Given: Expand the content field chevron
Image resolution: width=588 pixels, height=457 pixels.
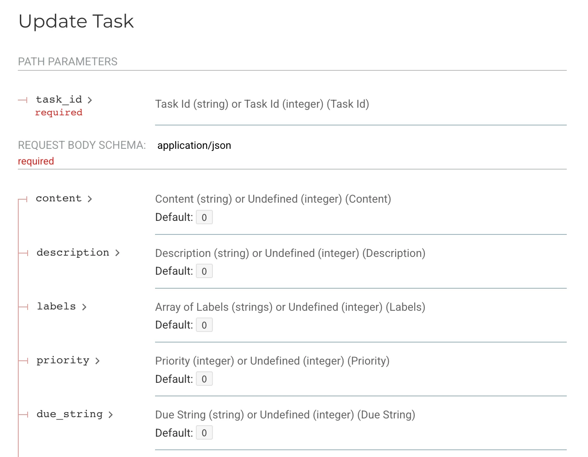Looking at the screenshot, I should pyautogui.click(x=90, y=199).
